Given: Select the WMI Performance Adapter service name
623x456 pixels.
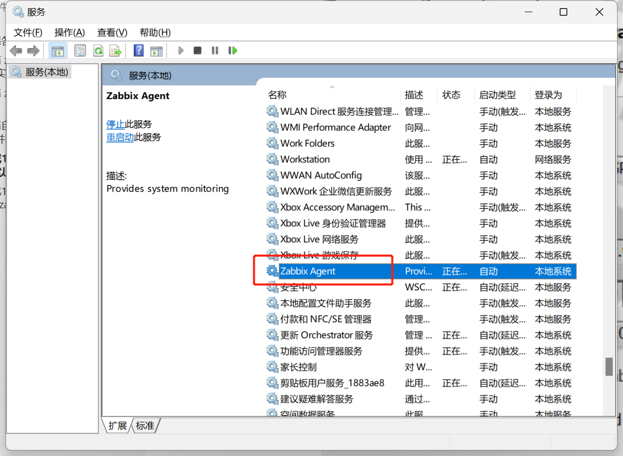Looking at the screenshot, I should 336,128.
